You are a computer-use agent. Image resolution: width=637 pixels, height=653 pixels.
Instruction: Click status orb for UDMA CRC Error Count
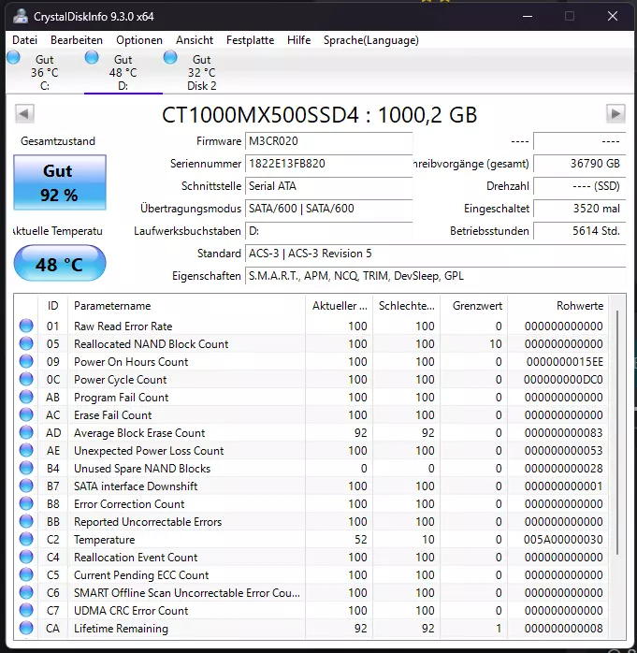(26, 610)
